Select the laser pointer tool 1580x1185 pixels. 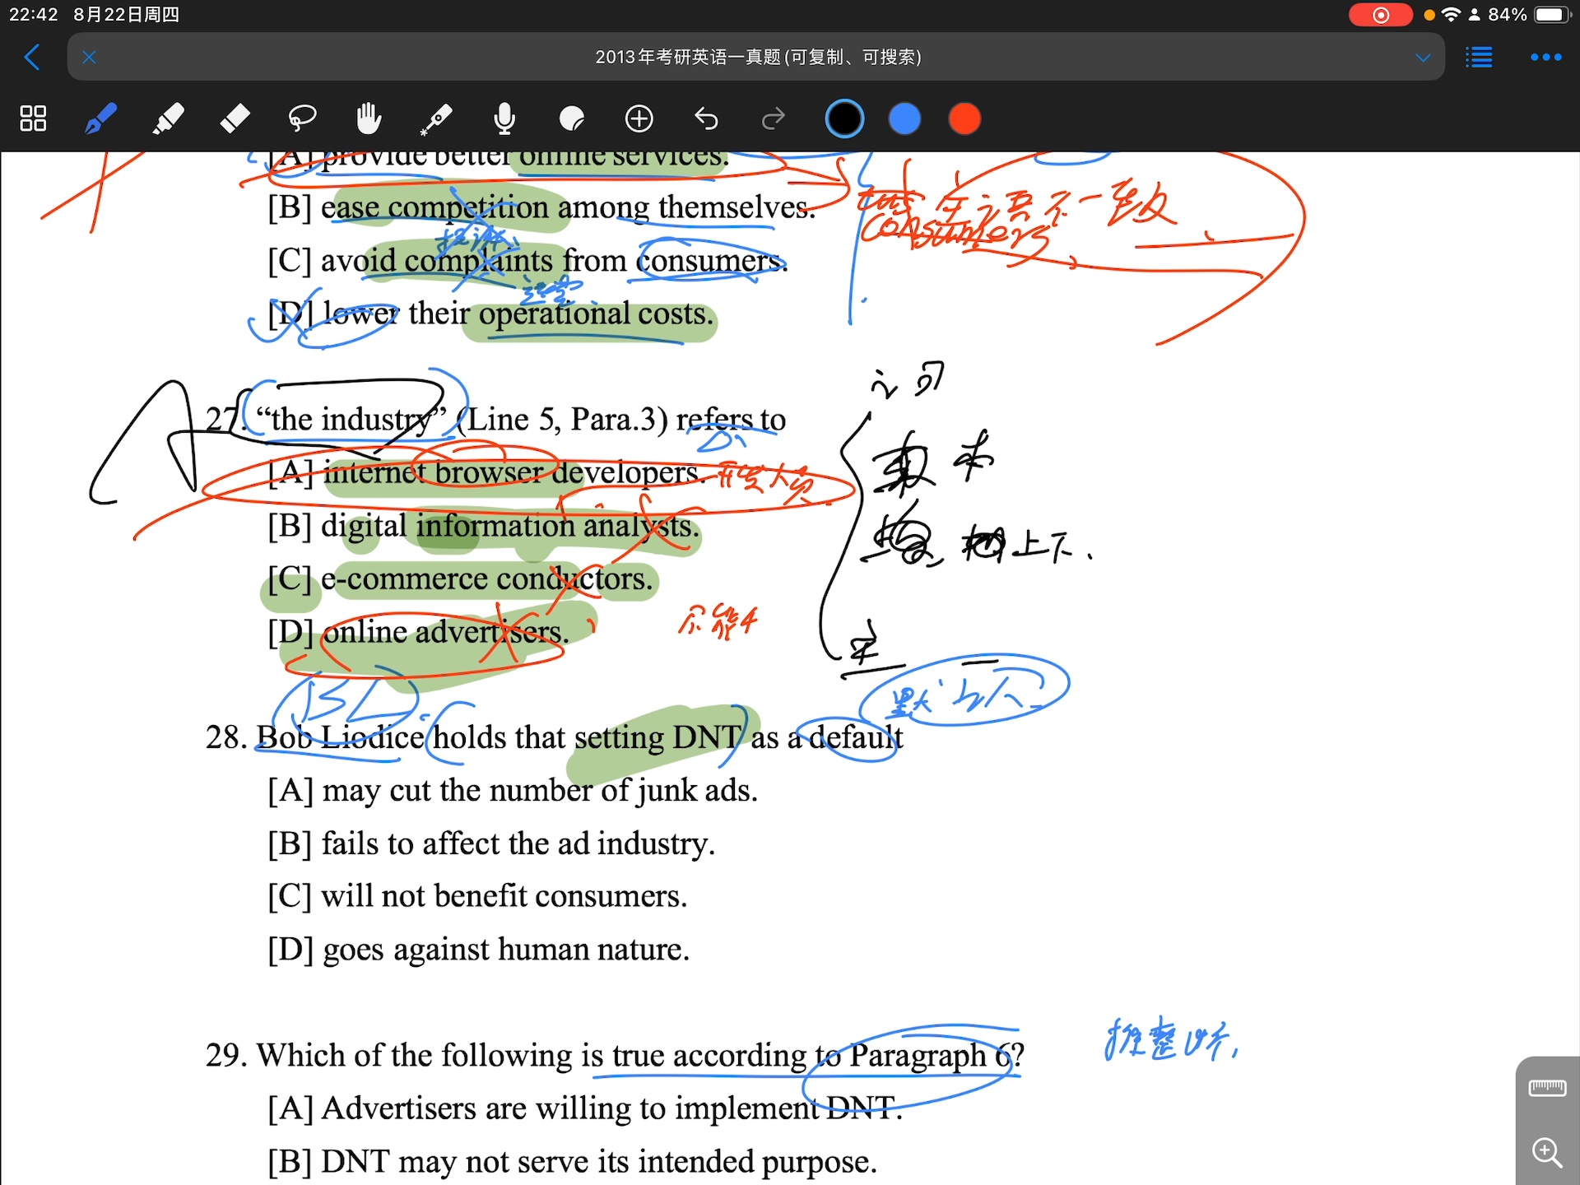coord(436,118)
